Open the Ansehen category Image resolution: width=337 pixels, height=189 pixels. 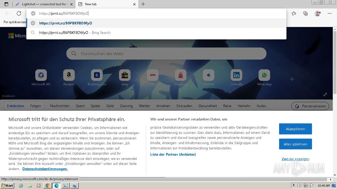point(163,106)
